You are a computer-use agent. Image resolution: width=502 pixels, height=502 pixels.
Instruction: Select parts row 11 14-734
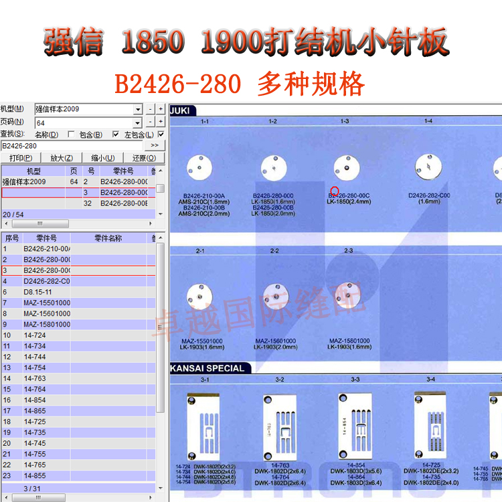(x=78, y=346)
